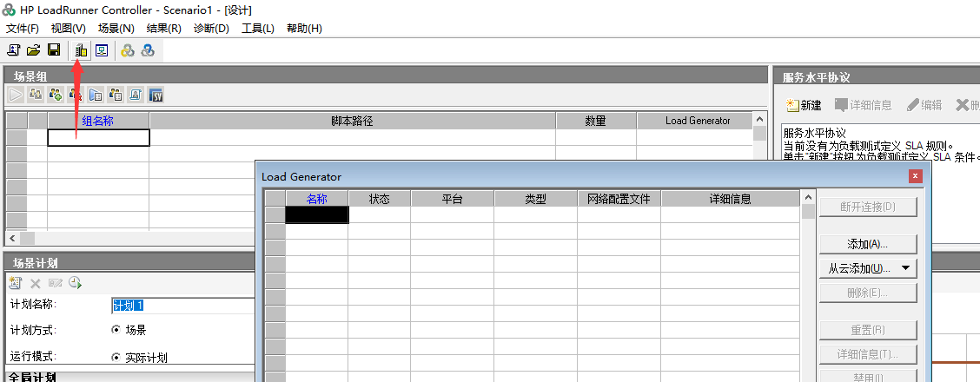
Task: Save the scenario with the floppy disk icon
Action: [54, 50]
